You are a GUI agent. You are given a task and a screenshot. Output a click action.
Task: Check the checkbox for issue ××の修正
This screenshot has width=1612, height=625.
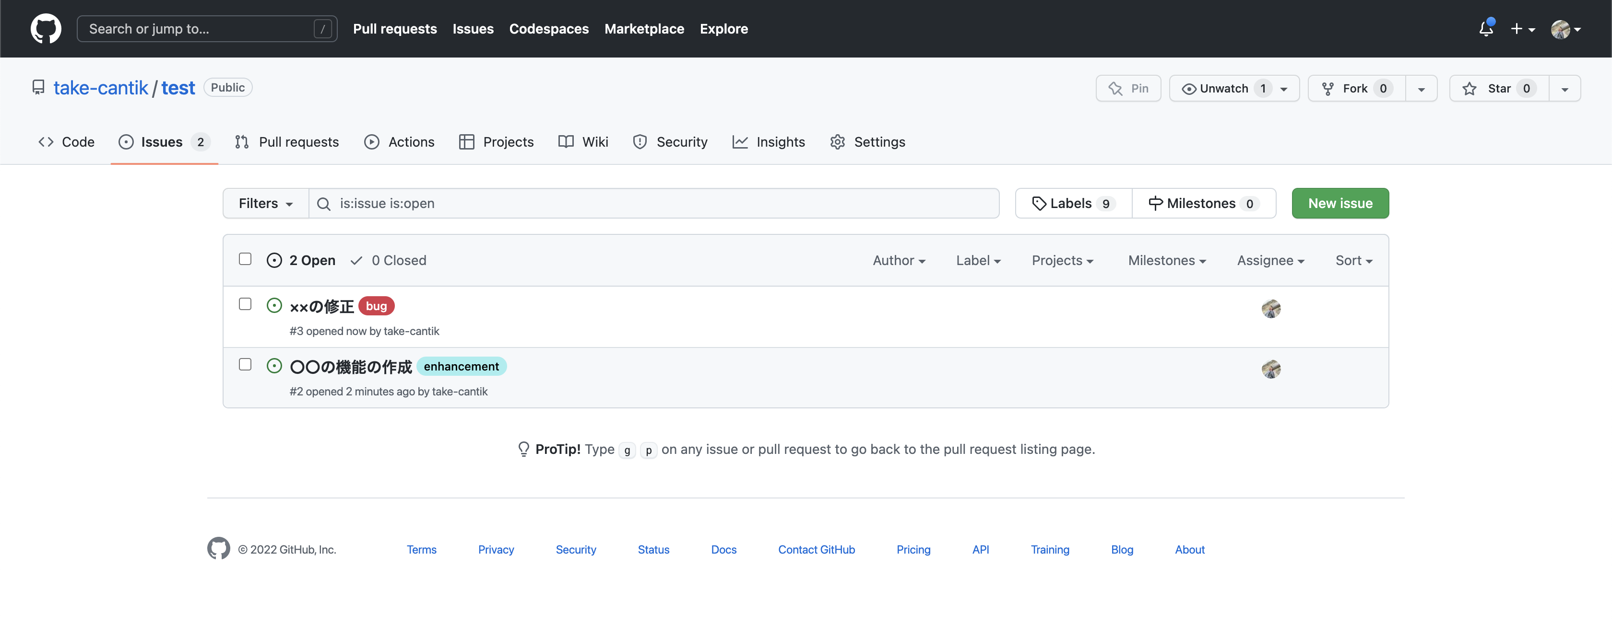pyautogui.click(x=245, y=304)
